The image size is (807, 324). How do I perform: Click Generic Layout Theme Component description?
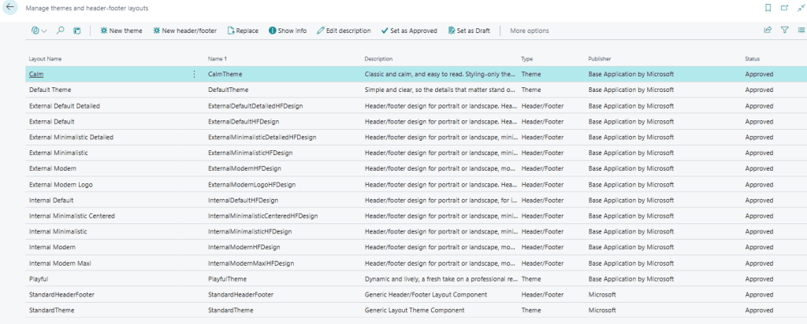click(415, 310)
